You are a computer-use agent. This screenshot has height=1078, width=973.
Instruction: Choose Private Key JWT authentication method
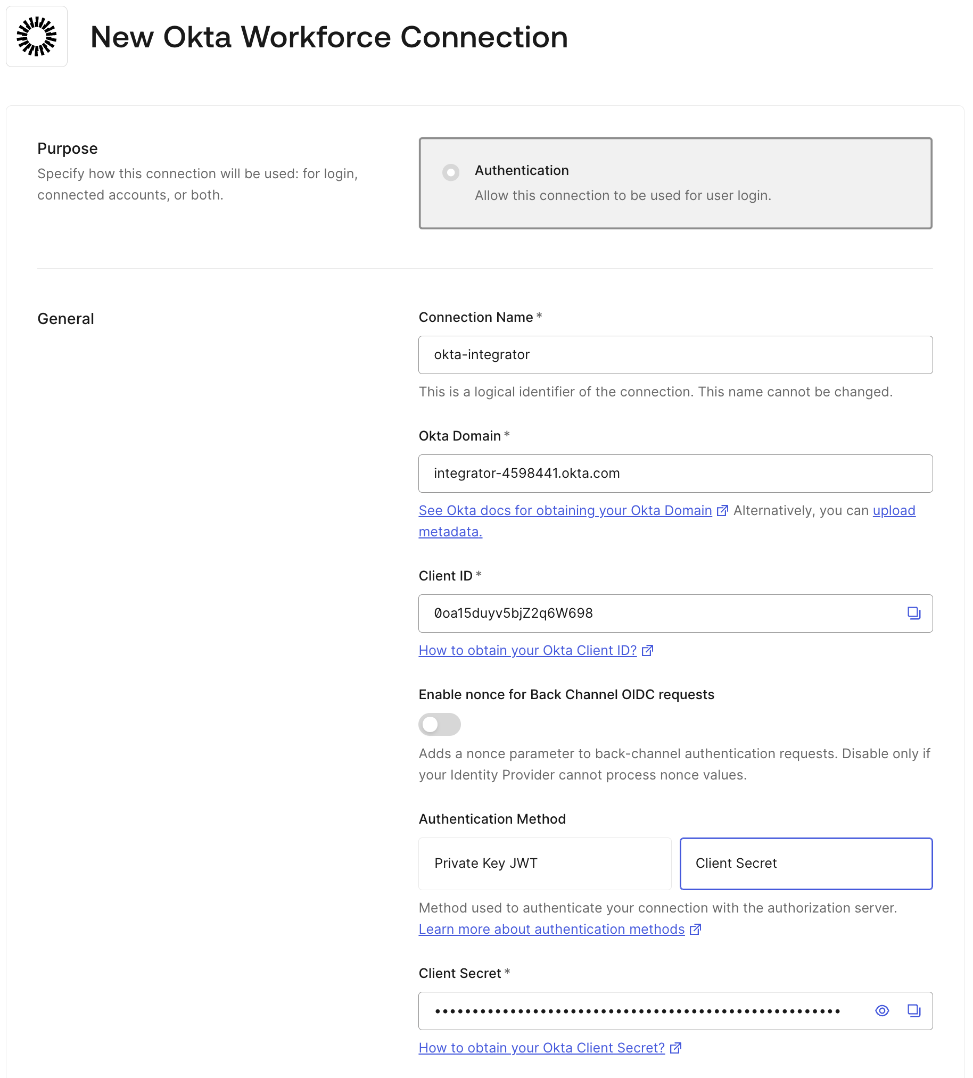coord(545,863)
